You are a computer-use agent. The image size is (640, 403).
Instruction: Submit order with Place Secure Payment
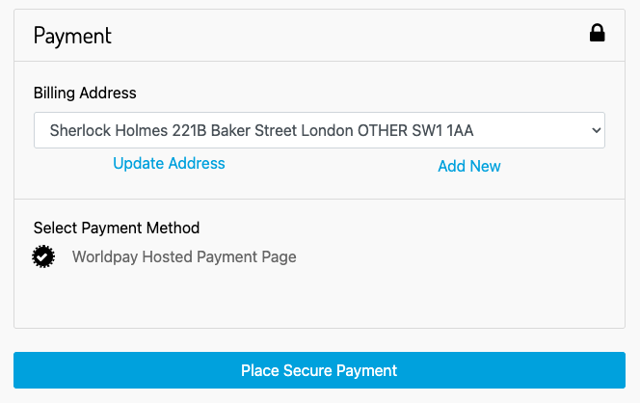point(319,370)
